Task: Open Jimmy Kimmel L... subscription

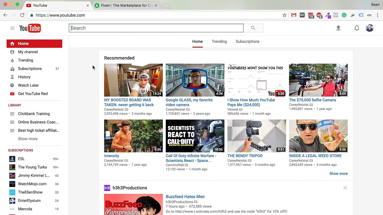Action: (34, 176)
